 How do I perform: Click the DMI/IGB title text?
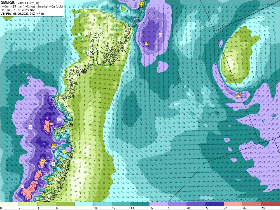point(8,3)
